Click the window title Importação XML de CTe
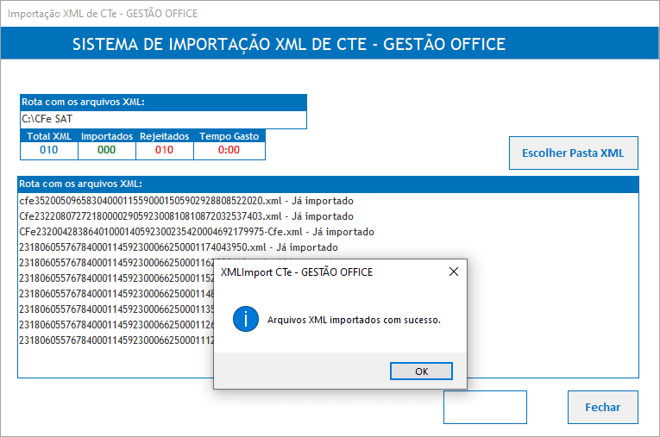 103,14
